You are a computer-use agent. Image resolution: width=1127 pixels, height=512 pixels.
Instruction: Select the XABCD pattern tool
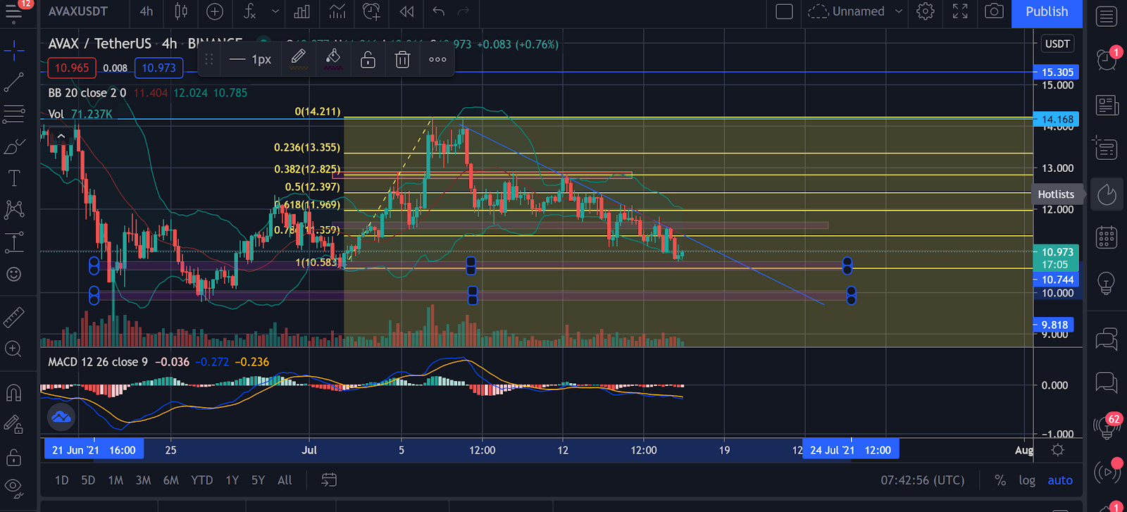pos(14,210)
